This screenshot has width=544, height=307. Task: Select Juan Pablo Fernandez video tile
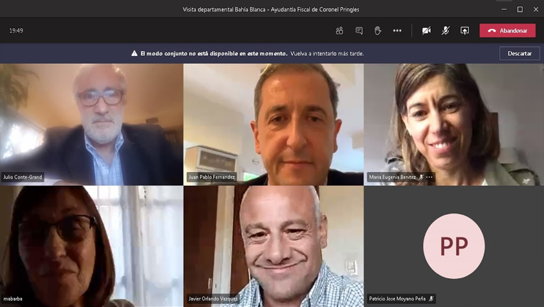pyautogui.click(x=273, y=124)
